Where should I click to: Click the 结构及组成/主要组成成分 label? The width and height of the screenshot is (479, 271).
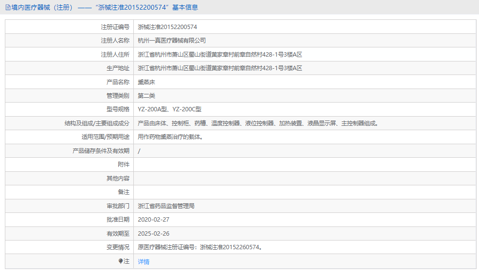pos(97,123)
